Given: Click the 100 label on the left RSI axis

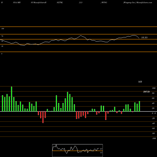Looking at the screenshot, I should pos(3,29).
